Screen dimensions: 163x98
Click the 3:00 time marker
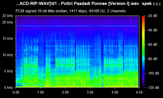pos(90,92)
